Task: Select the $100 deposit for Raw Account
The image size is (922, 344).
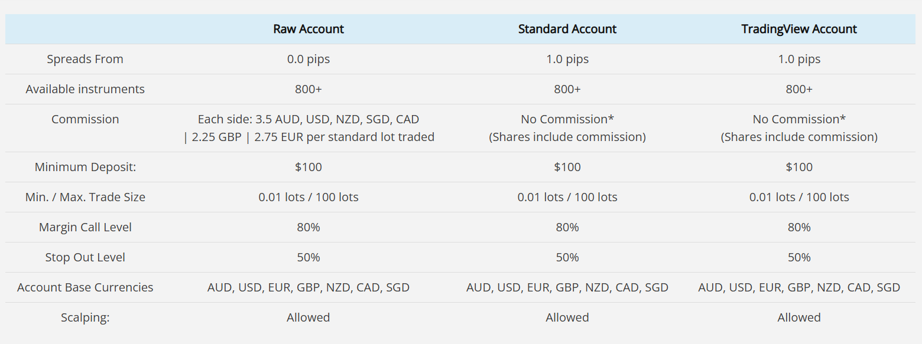Action: coord(308,167)
